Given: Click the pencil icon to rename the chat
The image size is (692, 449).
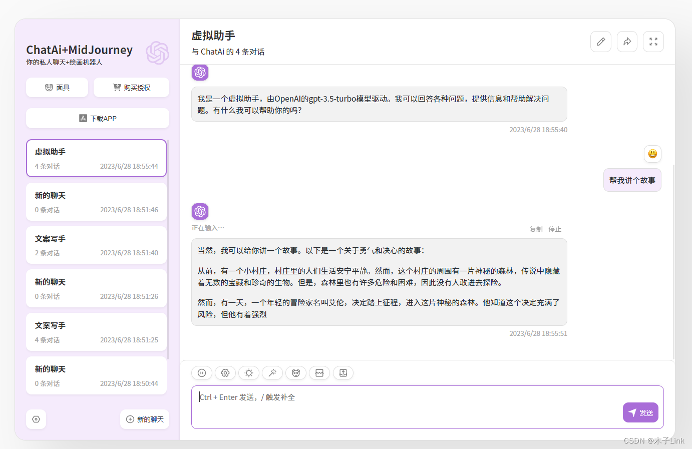Looking at the screenshot, I should [x=600, y=42].
